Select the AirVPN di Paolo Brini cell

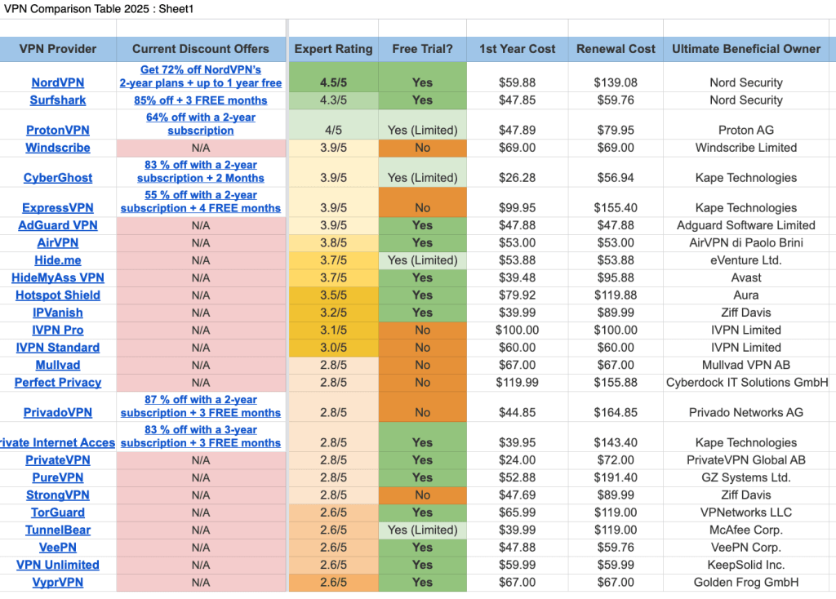pyautogui.click(x=746, y=243)
